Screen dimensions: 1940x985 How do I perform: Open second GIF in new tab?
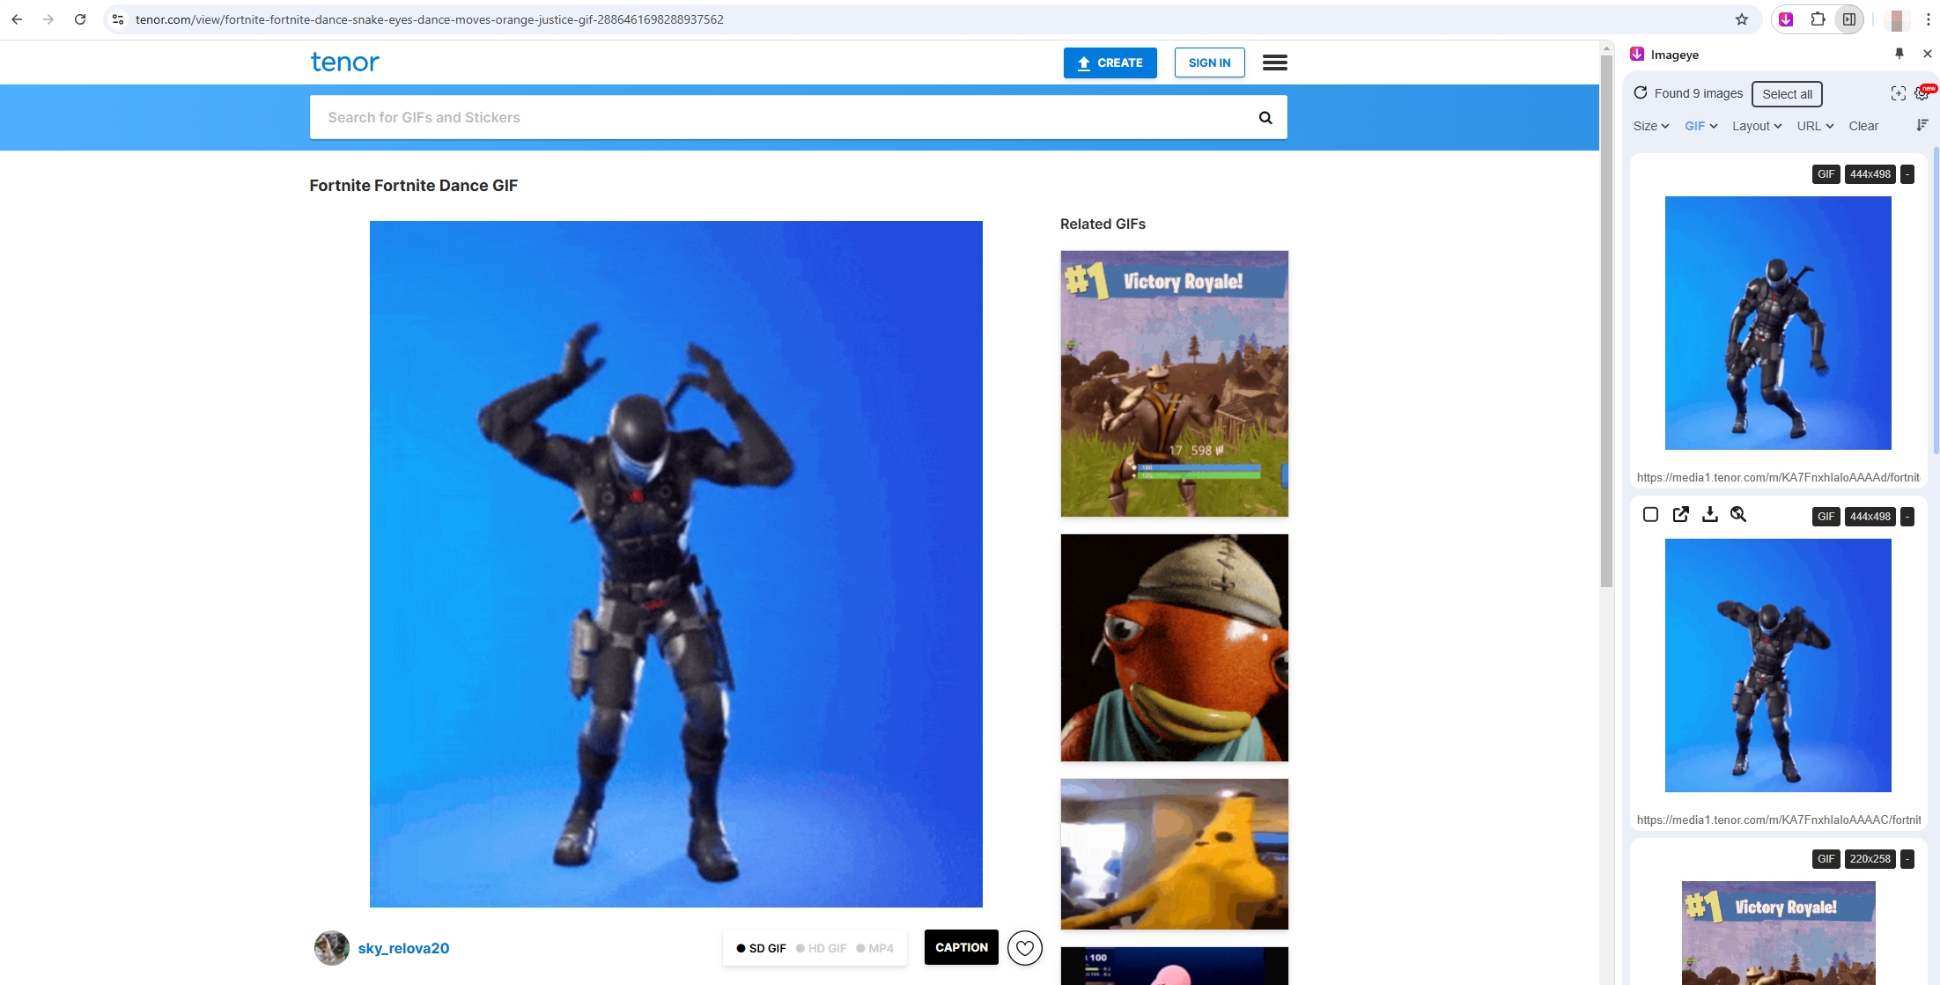1680,514
